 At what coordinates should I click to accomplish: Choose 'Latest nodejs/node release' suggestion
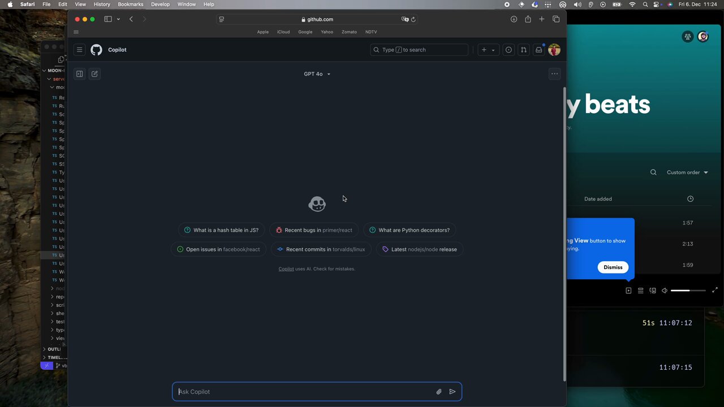[x=420, y=249]
